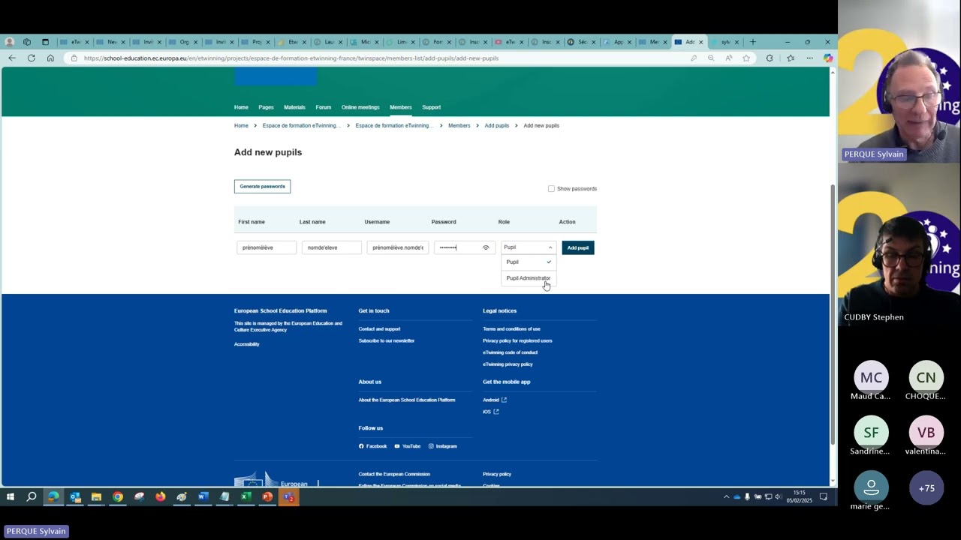Open a new browser tab with plus
The width and height of the screenshot is (961, 540).
(x=753, y=42)
